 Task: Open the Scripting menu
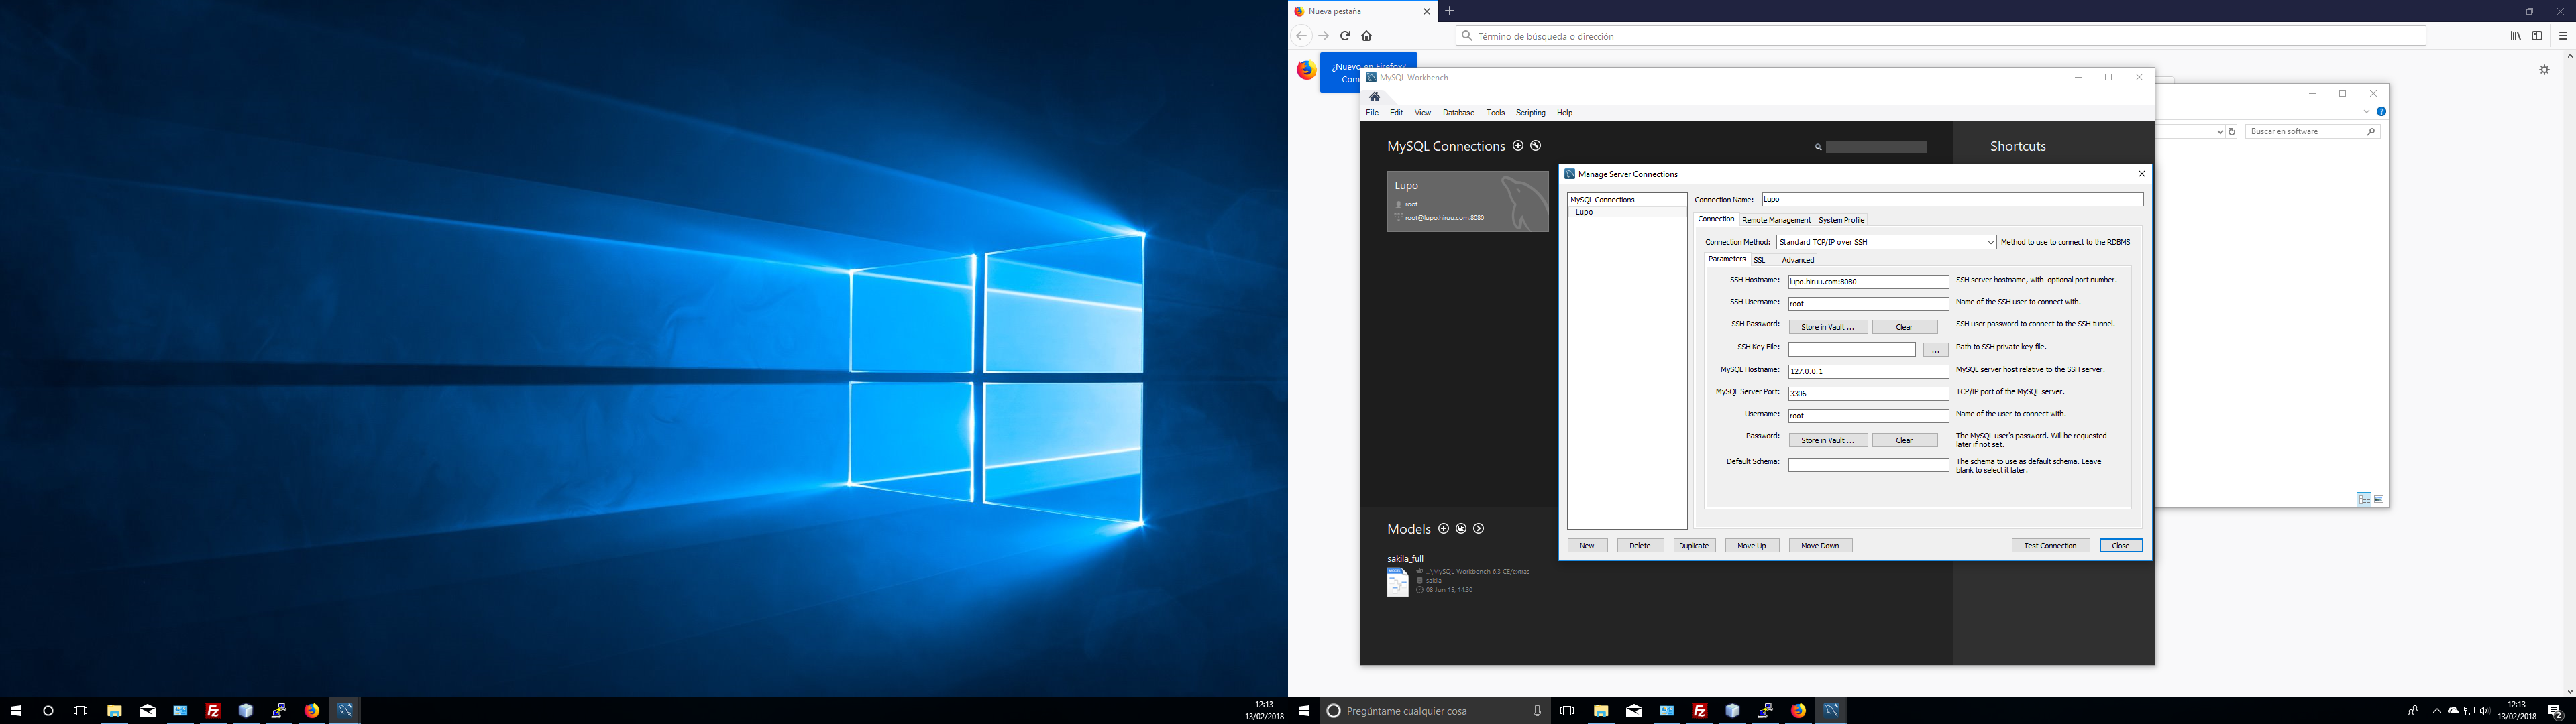point(1530,113)
